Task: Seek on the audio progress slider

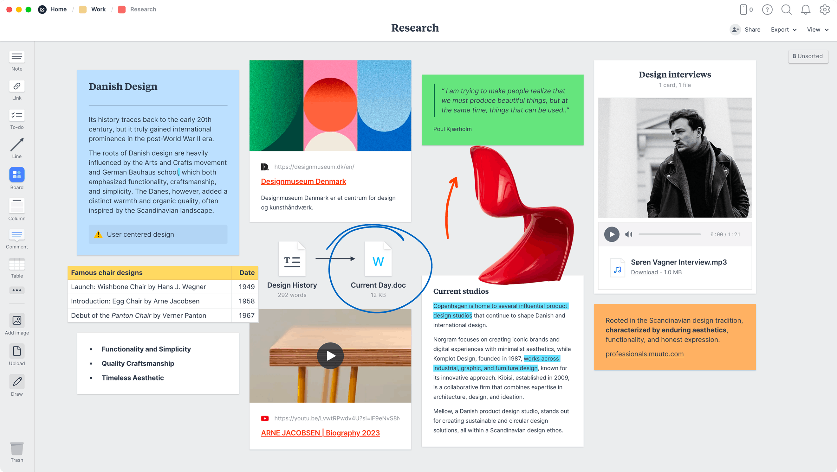Action: 669,234
